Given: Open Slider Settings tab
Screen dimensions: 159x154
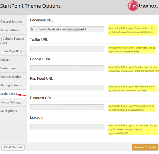Looking at the screenshot, I should pos(10,30).
